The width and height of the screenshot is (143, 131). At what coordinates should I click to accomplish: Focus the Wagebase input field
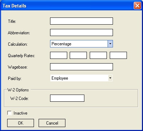click(82, 67)
